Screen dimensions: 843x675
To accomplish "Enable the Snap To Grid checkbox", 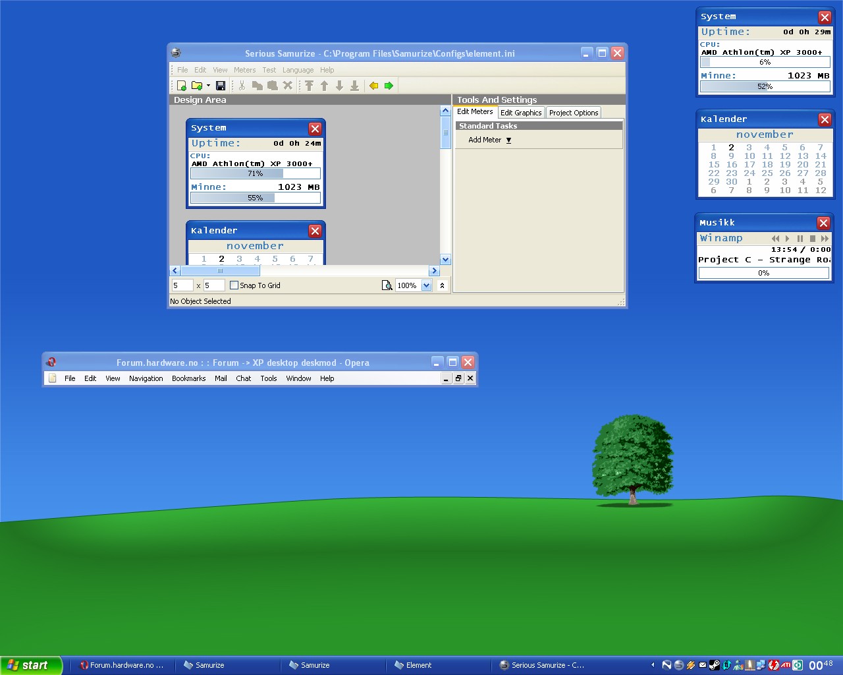I will tap(234, 285).
